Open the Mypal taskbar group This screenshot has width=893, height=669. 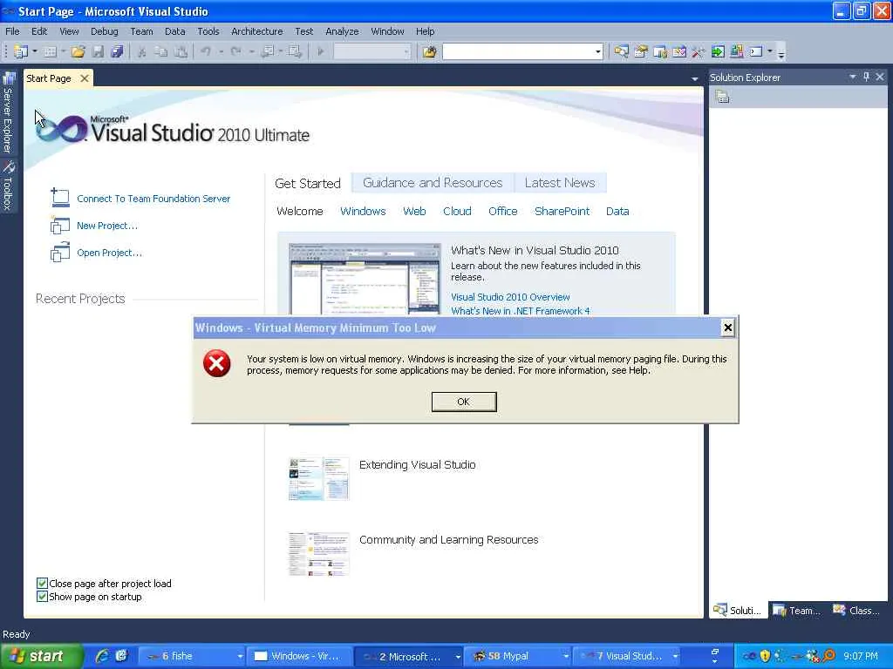(517, 656)
